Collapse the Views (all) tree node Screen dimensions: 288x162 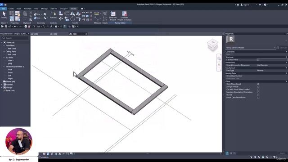coord(2,42)
